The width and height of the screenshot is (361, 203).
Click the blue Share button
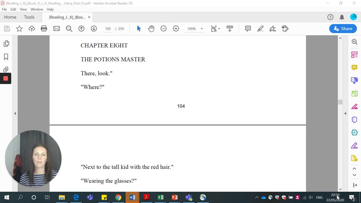point(343,28)
